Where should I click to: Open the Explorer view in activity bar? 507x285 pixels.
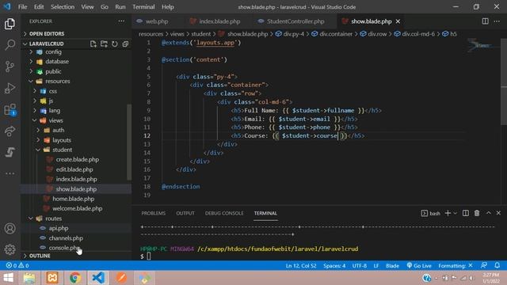[x=10, y=24]
